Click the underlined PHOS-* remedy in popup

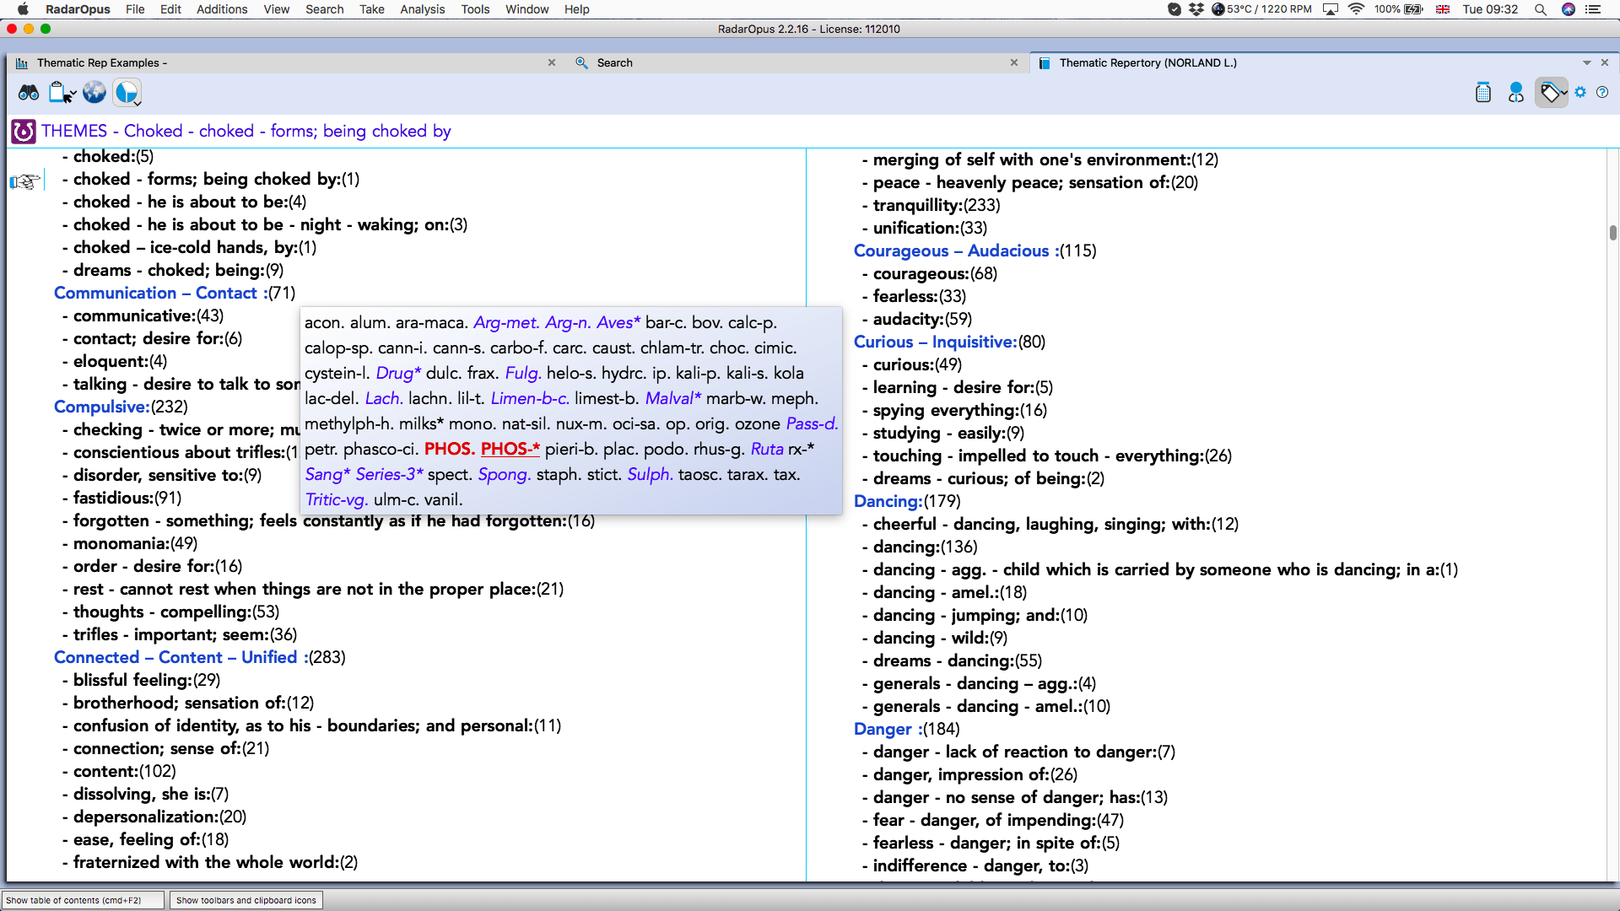(510, 450)
